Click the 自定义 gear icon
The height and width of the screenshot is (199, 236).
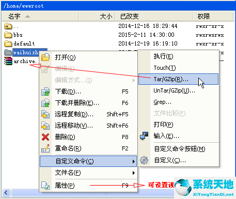click(144, 160)
